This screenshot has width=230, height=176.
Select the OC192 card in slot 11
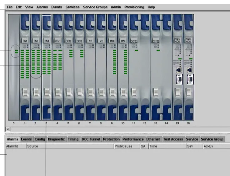[x=134, y=67]
